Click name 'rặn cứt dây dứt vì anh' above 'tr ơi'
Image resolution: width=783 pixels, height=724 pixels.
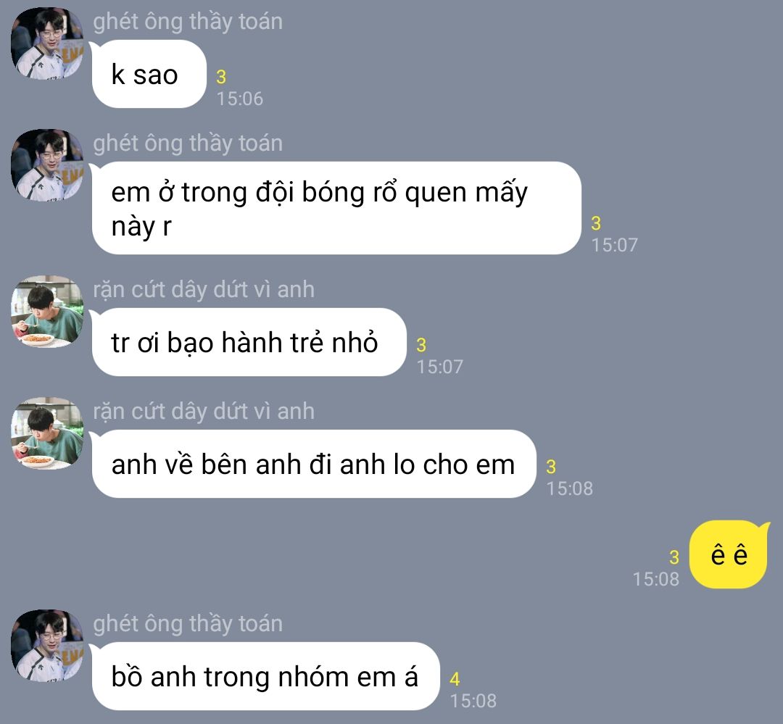click(204, 290)
